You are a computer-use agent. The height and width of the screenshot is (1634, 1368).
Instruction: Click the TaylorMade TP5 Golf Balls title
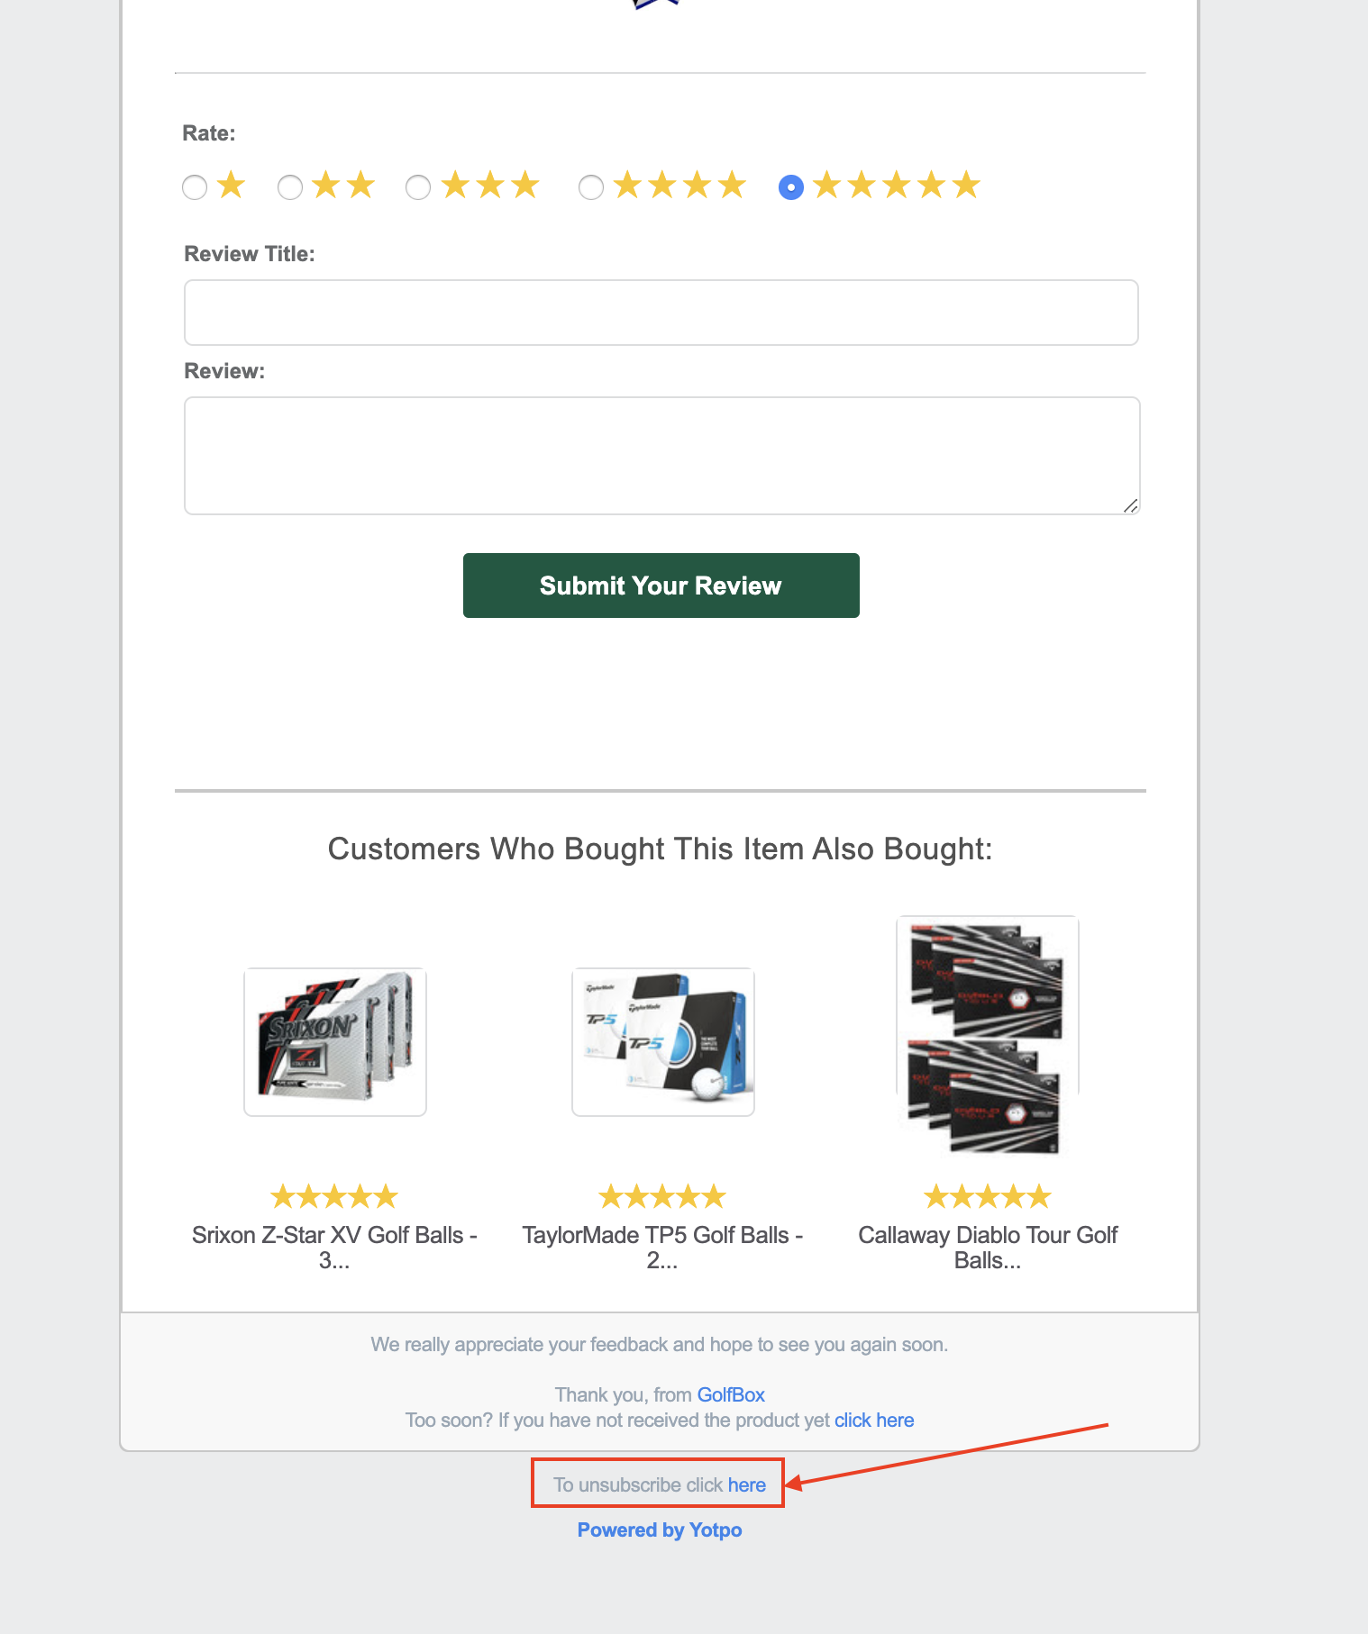662,1248
